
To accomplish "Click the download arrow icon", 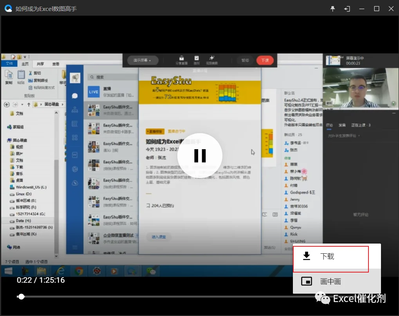I will [x=307, y=256].
